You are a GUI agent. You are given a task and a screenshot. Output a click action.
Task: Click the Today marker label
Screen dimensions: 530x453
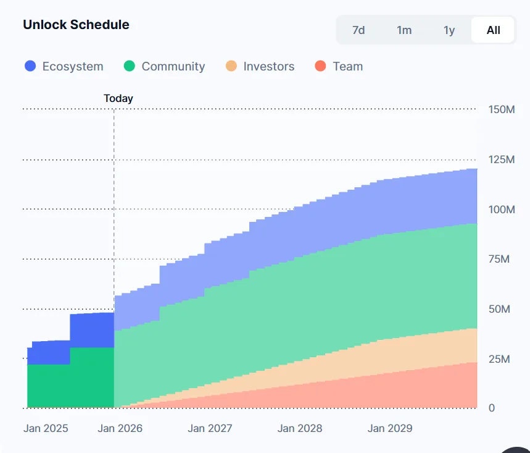tap(118, 98)
